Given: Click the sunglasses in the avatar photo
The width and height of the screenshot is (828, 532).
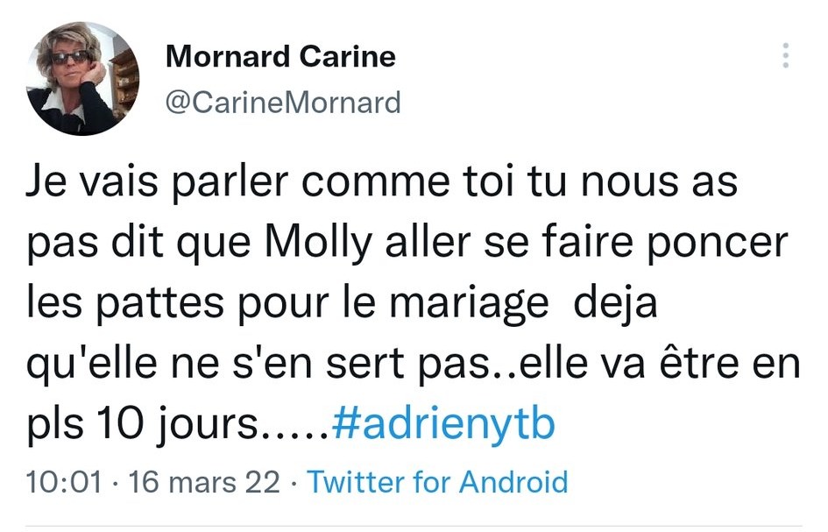Looking at the screenshot, I should 70,57.
